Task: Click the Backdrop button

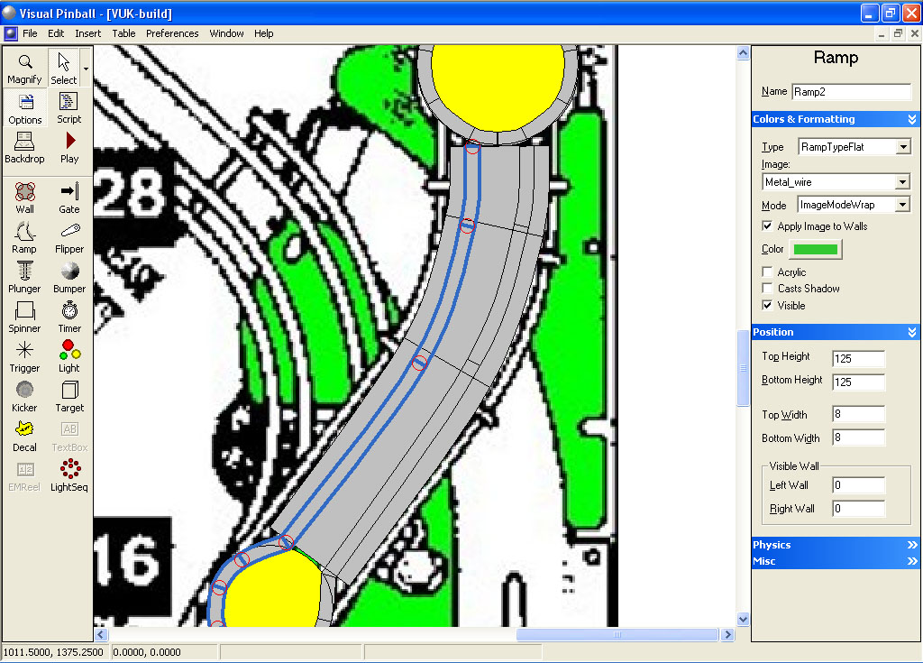Action: [x=25, y=147]
